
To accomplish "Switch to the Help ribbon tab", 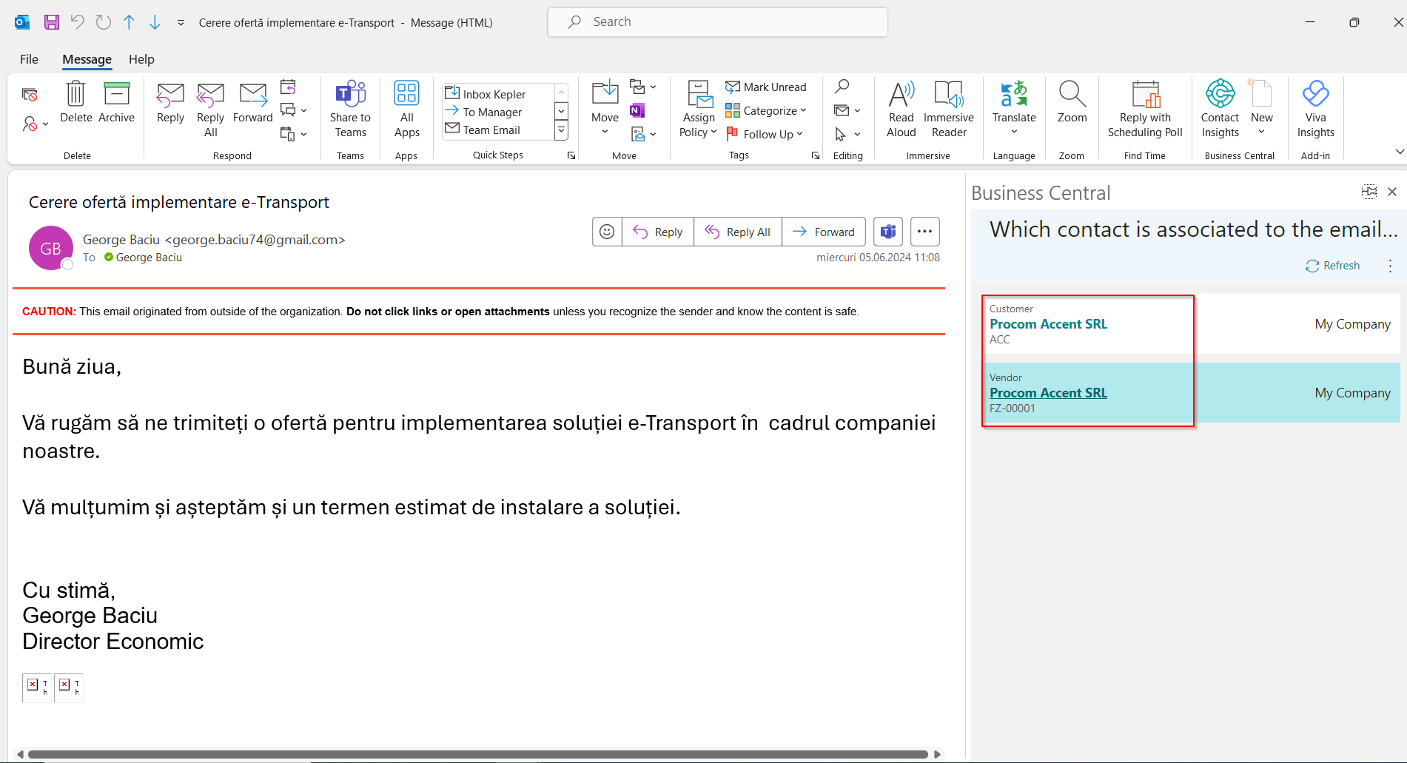I will point(141,59).
